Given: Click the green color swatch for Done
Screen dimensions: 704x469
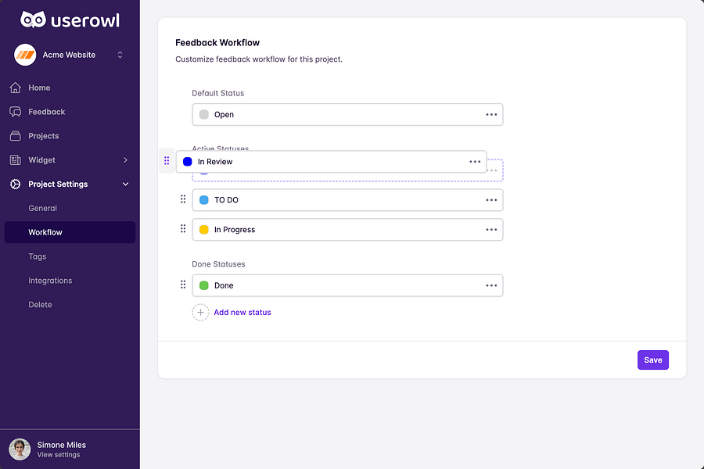Looking at the screenshot, I should tap(204, 285).
